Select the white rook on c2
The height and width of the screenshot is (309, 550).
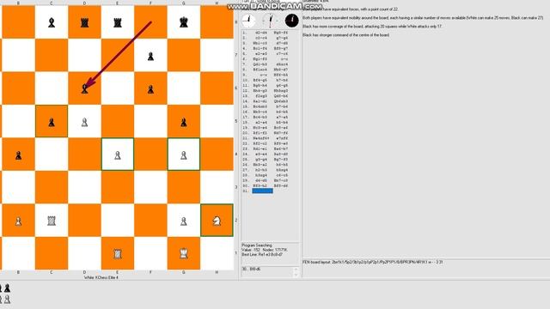(52, 221)
